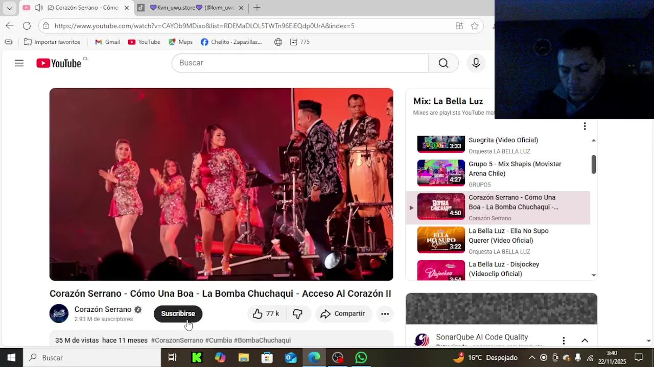
Task: Focus the Buscar search field
Action: 300,63
